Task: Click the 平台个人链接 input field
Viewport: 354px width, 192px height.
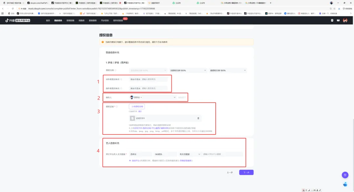Action: coord(223,154)
